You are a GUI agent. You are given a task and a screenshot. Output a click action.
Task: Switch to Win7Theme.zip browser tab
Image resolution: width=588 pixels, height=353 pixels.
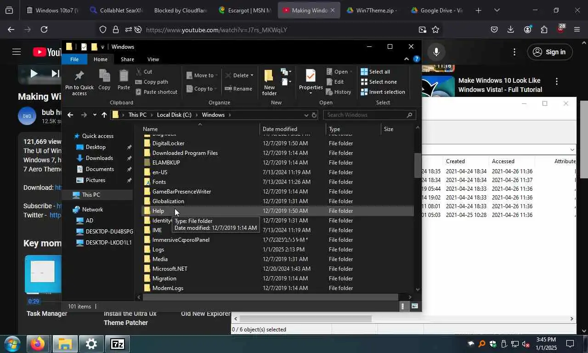point(372,10)
